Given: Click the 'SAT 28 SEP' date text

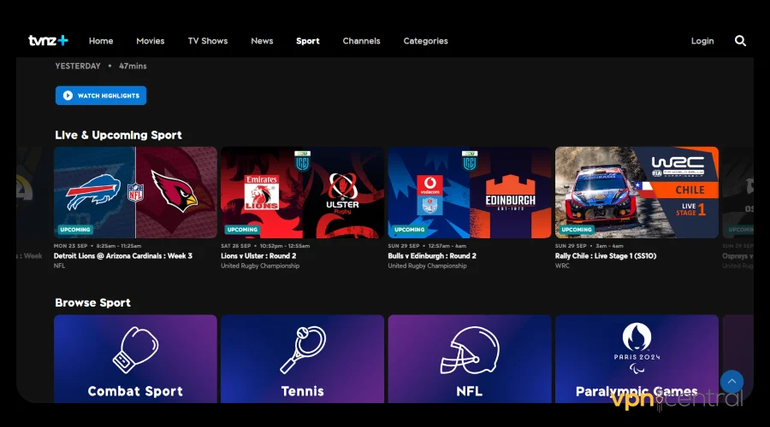Looking at the screenshot, I should 236,246.
